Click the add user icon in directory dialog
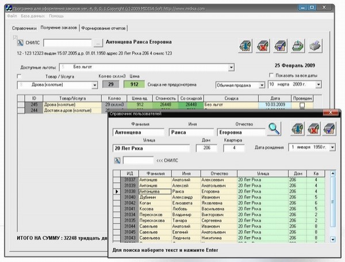 (297, 129)
